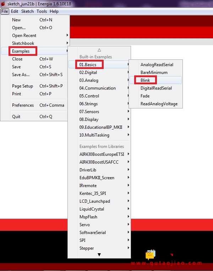
Task: Load the DigitalReadSerial example
Action: coord(155,88)
